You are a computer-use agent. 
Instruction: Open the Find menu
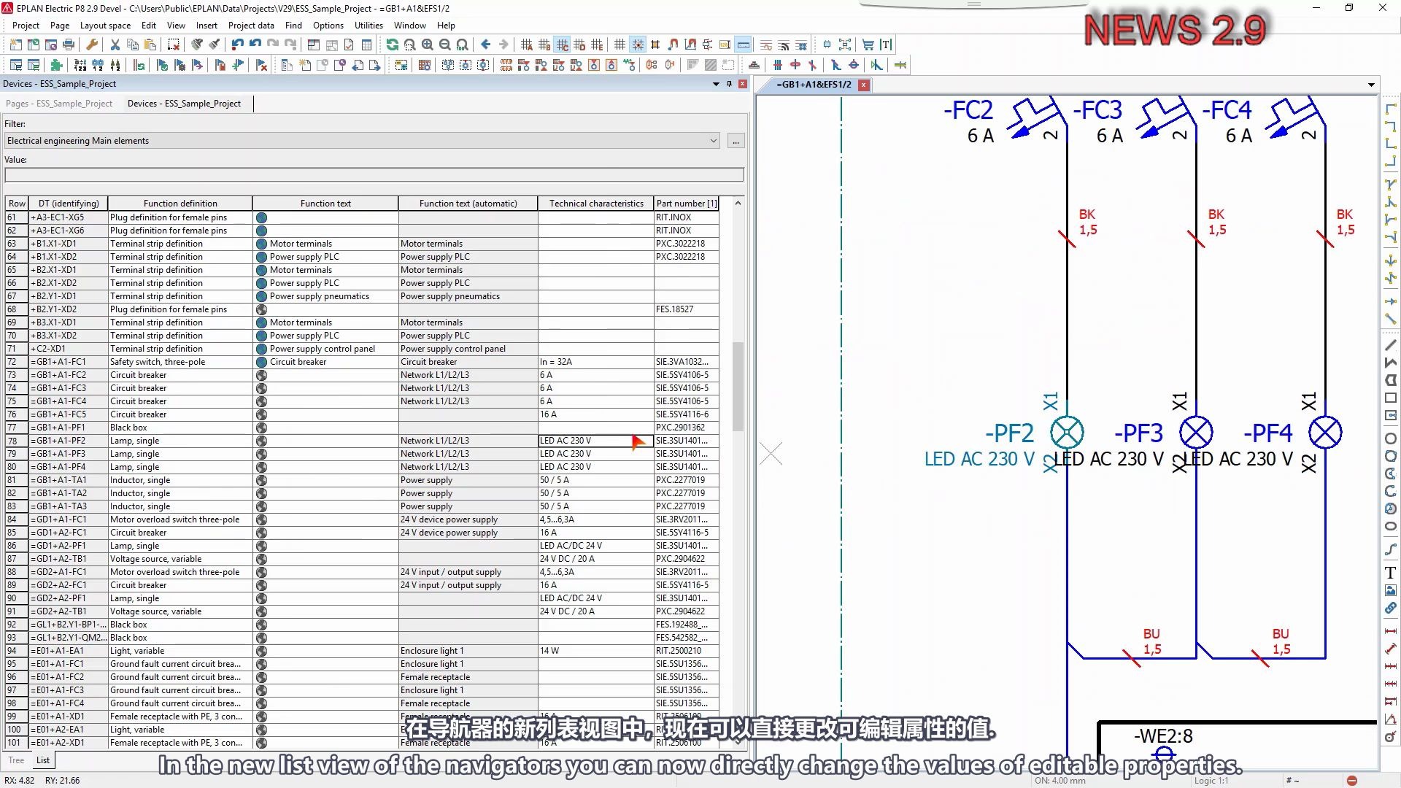pyautogui.click(x=293, y=26)
